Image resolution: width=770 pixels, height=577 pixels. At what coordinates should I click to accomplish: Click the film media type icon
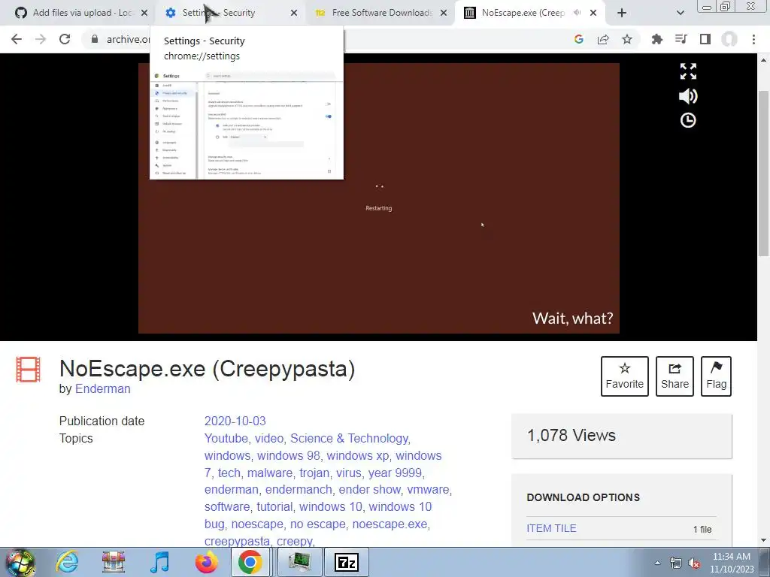(28, 370)
